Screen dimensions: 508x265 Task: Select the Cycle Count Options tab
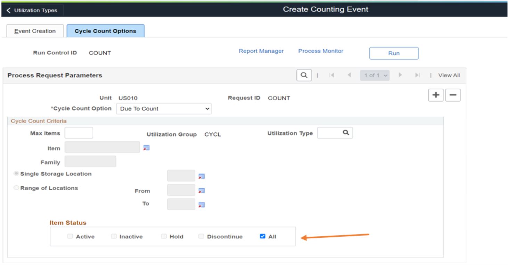click(106, 31)
